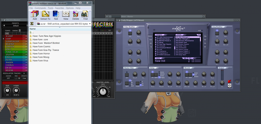
Task: Click the Master Filter slope button
Action: tap(137, 83)
